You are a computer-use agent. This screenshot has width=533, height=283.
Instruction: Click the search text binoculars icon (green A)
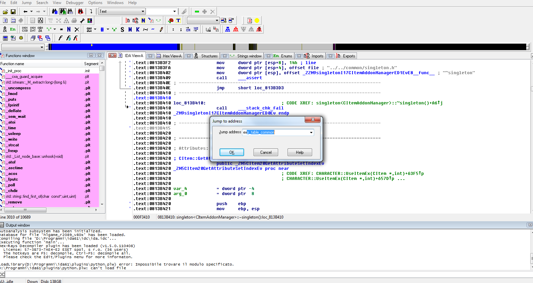[x=63, y=12]
